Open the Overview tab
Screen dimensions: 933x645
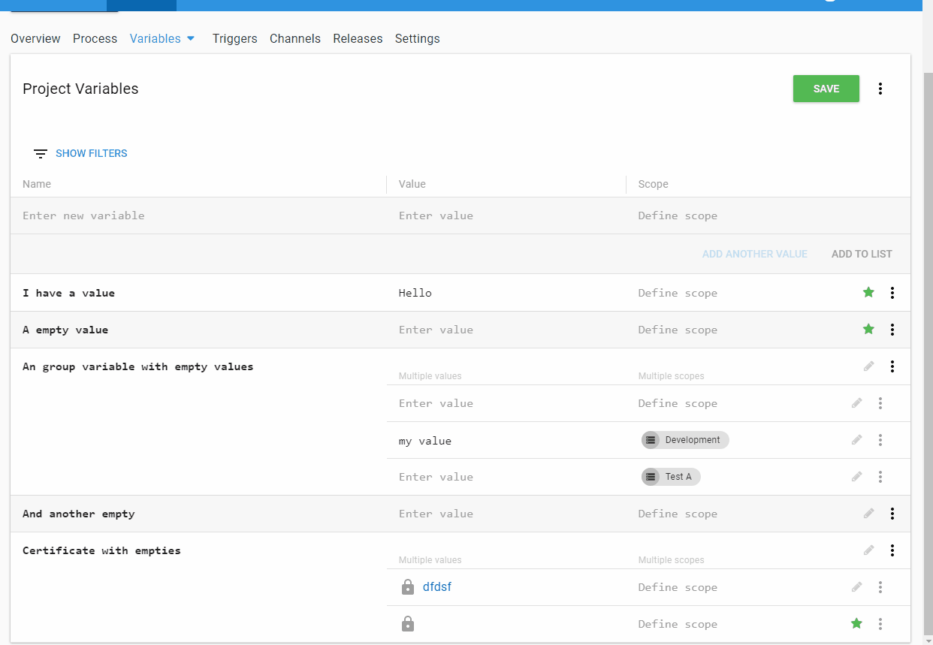(35, 38)
